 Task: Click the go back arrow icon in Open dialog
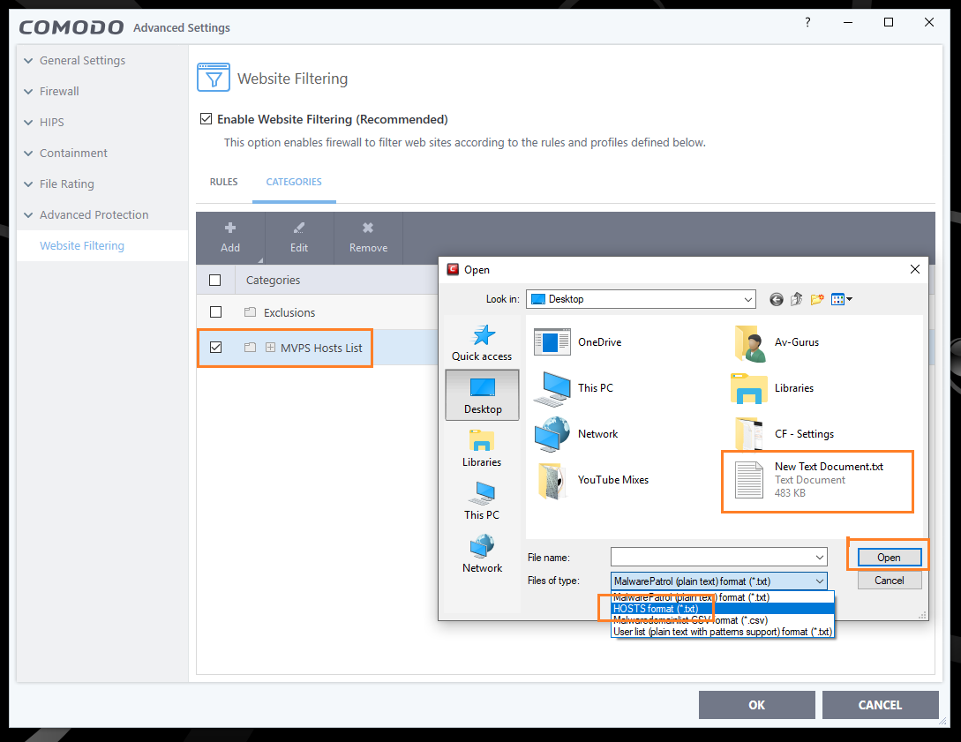[776, 299]
